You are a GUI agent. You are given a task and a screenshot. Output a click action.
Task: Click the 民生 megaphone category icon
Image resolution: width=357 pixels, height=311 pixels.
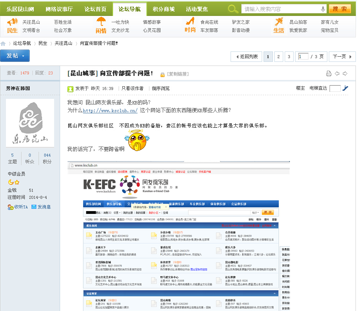point(12,22)
